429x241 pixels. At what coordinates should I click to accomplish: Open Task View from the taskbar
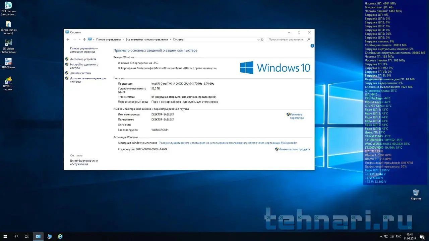click(x=27, y=236)
